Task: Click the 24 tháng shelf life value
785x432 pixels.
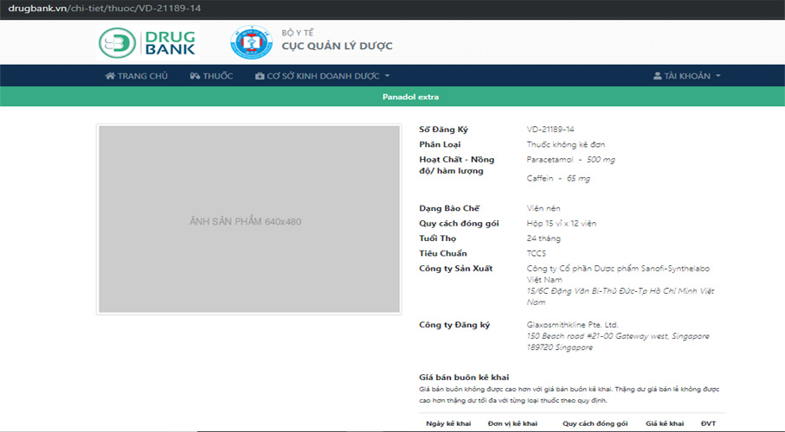Action: tap(544, 238)
